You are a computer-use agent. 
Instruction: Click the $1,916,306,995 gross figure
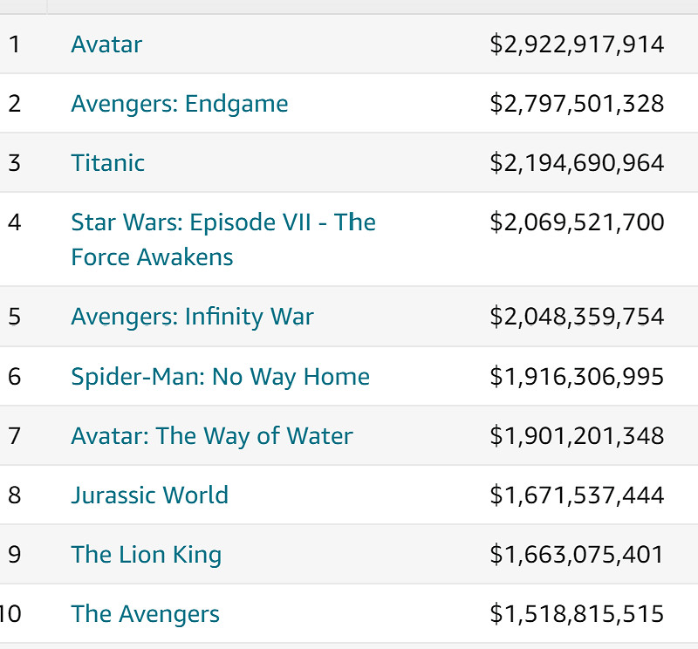[x=577, y=377]
